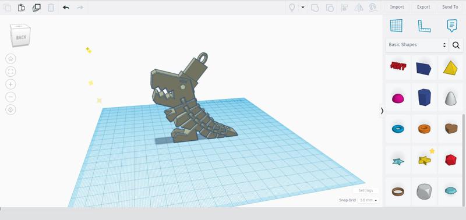Pick the gray Paraboloid shape
The width and height of the screenshot is (466, 220).
[x=450, y=98]
